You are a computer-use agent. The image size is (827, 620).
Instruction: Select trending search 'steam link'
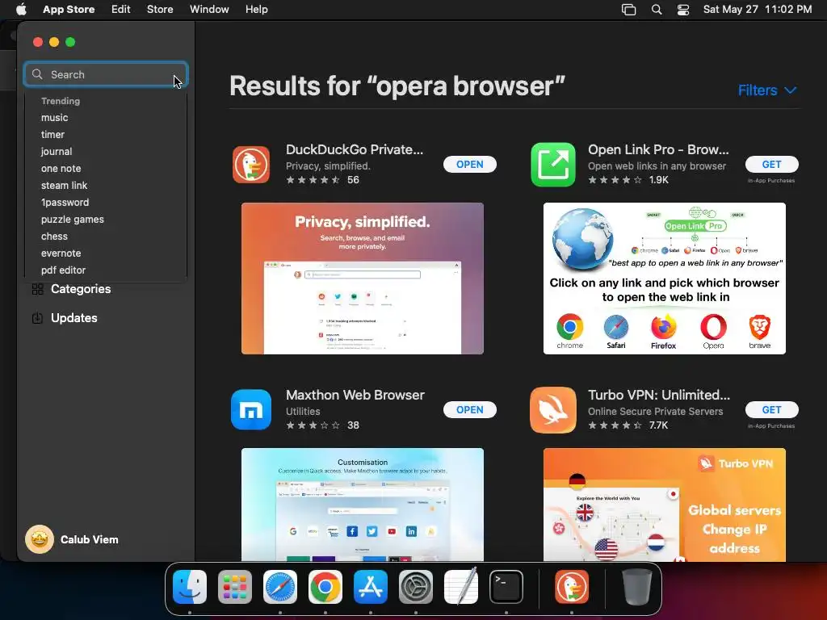coord(65,186)
